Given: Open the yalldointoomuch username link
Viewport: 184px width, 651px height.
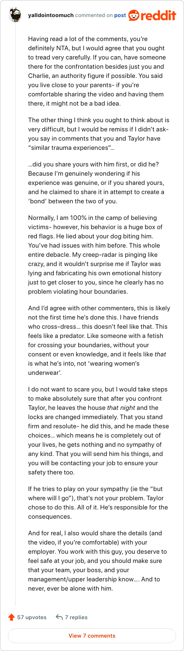Looking at the screenshot, I should coord(49,15).
